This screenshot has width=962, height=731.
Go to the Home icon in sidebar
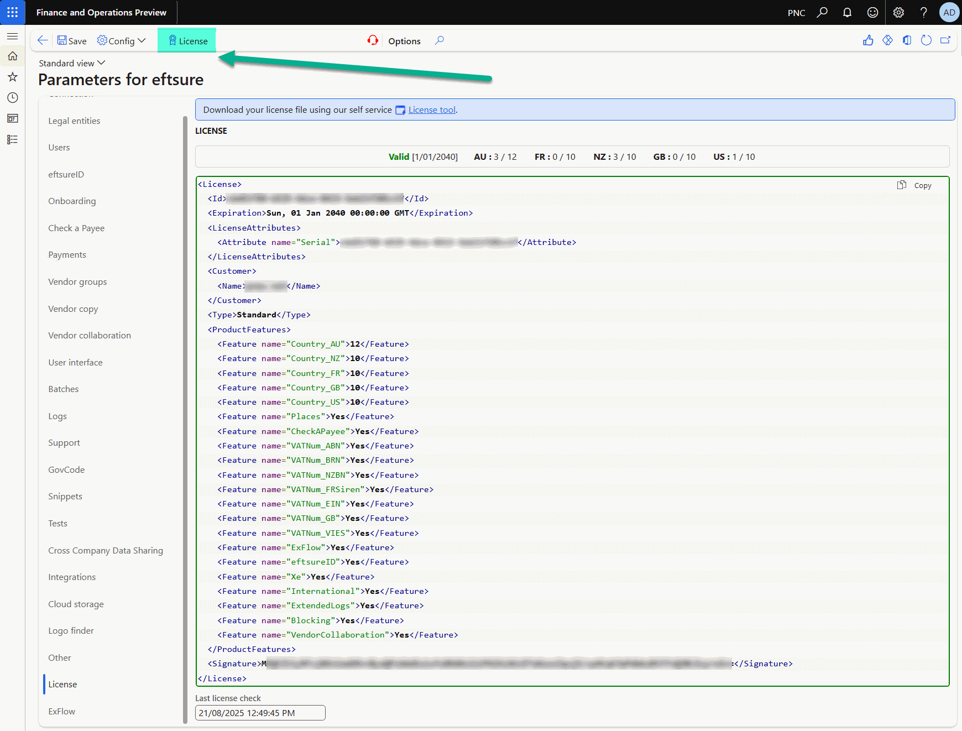(x=12, y=56)
